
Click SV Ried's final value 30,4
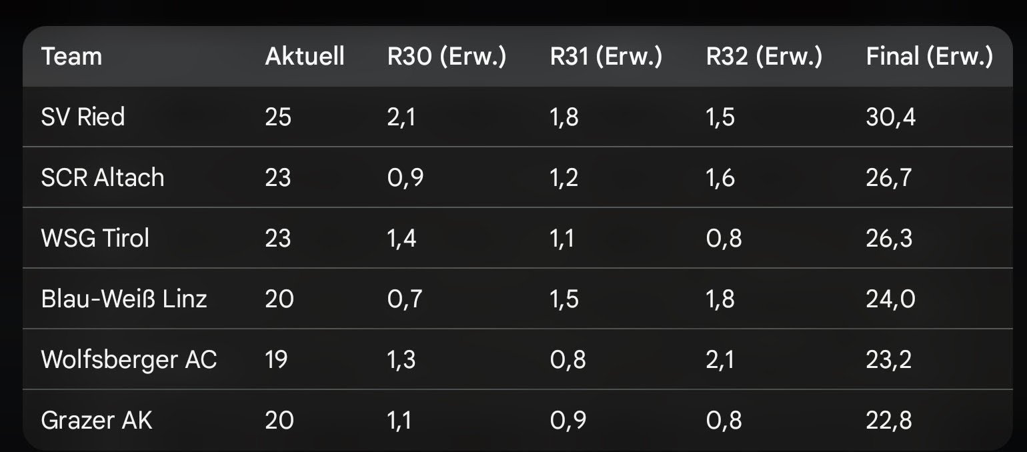pos(890,117)
